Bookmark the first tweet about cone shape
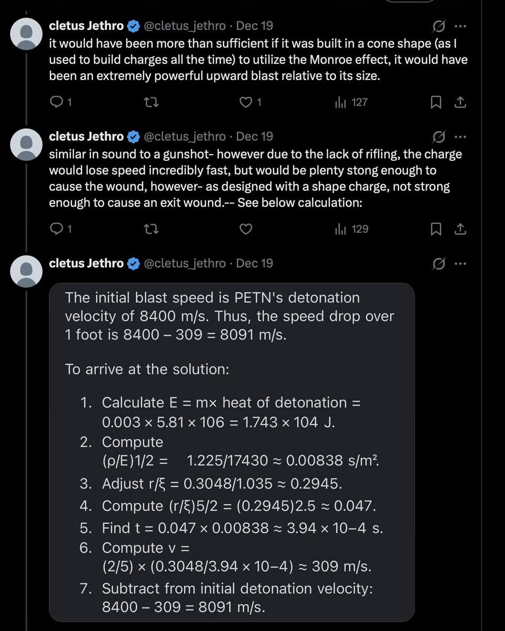The image size is (505, 631). [436, 102]
